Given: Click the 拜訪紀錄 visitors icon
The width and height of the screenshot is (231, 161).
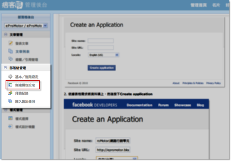Looking at the screenshot, I should (10, 93).
